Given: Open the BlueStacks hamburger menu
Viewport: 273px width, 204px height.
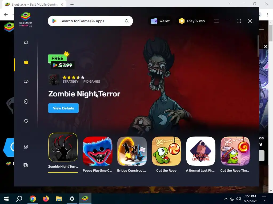Looking at the screenshot, I should coord(216,21).
